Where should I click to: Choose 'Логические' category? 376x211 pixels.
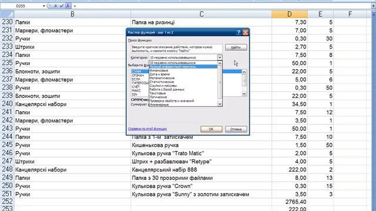tap(183, 97)
